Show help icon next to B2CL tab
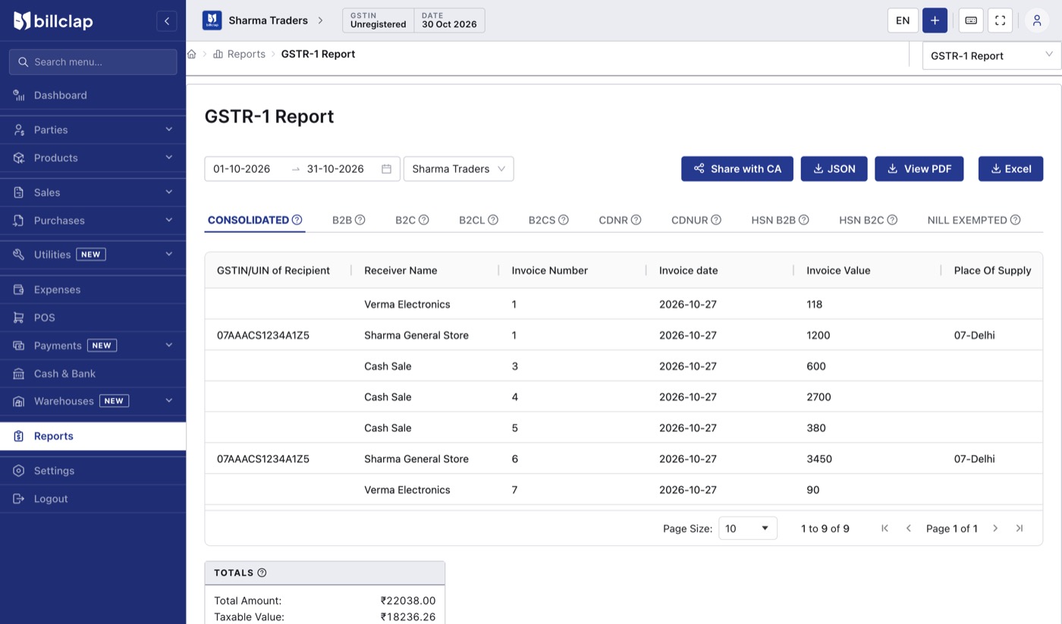This screenshot has height=624, width=1062. (x=493, y=220)
